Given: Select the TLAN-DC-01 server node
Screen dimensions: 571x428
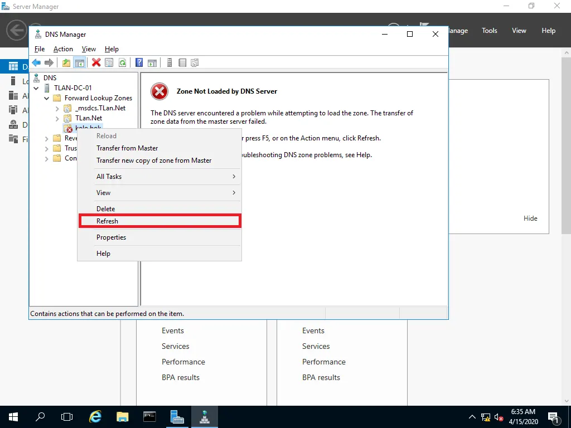Looking at the screenshot, I should pos(73,87).
